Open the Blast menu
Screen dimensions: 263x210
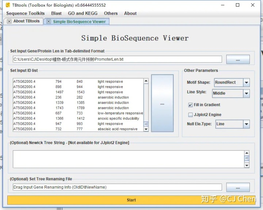pyautogui.click(x=56, y=13)
